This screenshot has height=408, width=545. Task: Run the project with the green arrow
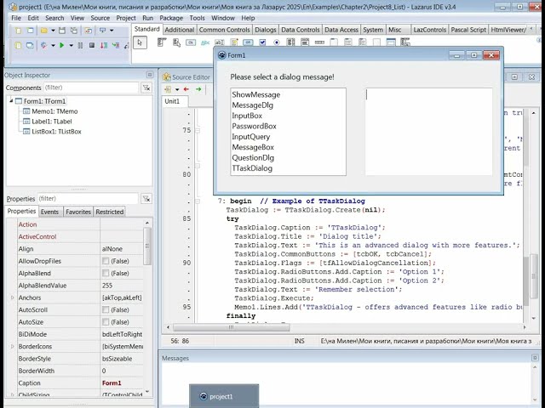(x=62, y=45)
